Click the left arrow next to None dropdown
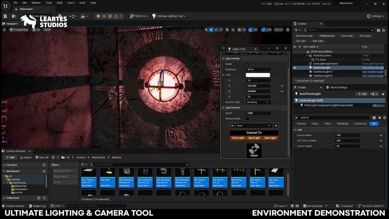This screenshot has height=219, width=389. (x=232, y=126)
